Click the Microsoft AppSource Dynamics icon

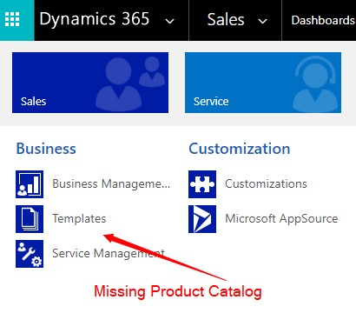(202, 219)
